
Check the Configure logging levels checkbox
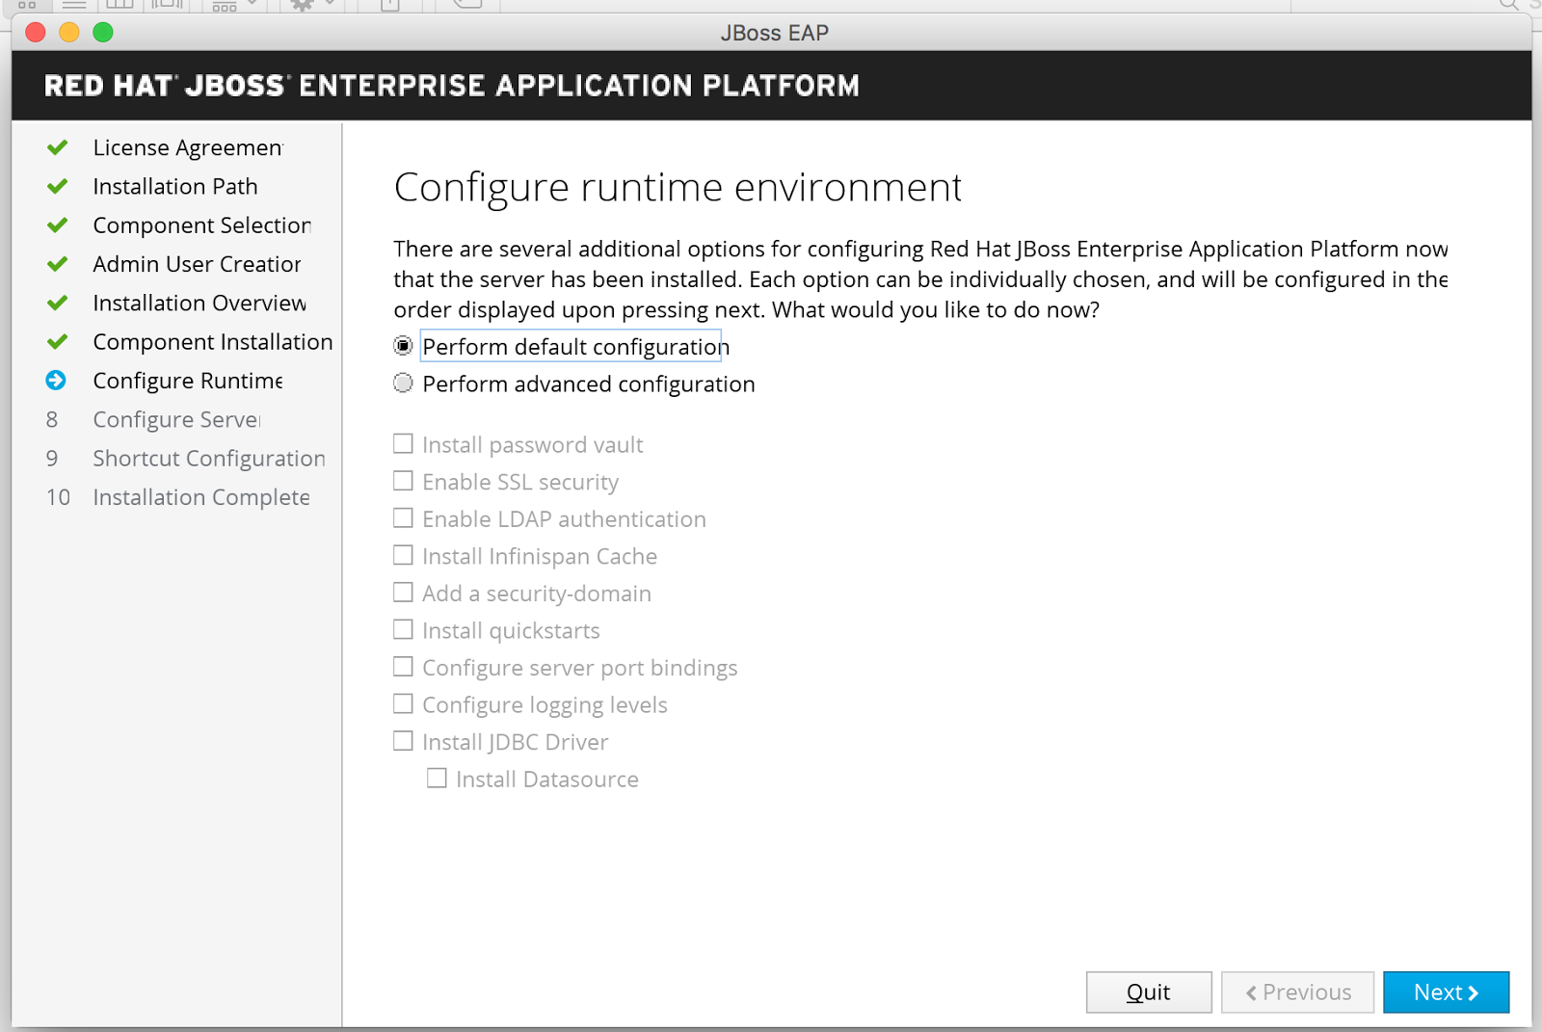tap(403, 704)
